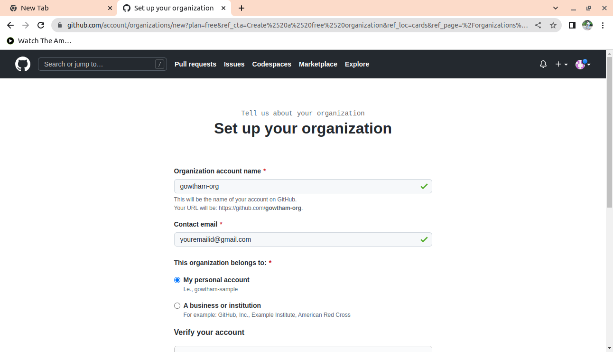Image resolution: width=613 pixels, height=352 pixels.
Task: Toggle the browser side panel icon
Action: pos(572,25)
